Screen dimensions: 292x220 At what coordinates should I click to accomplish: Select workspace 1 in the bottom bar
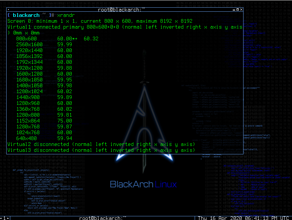click(4, 218)
